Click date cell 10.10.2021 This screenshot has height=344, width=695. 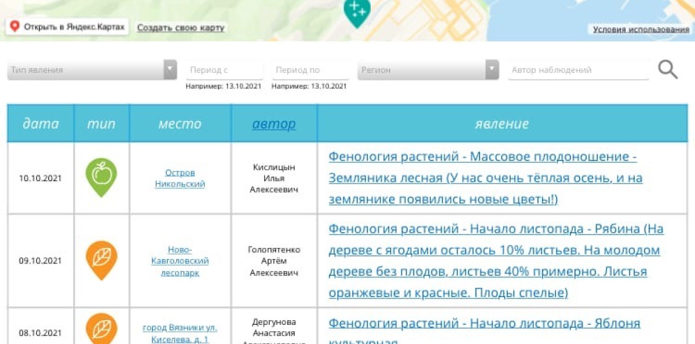click(41, 178)
